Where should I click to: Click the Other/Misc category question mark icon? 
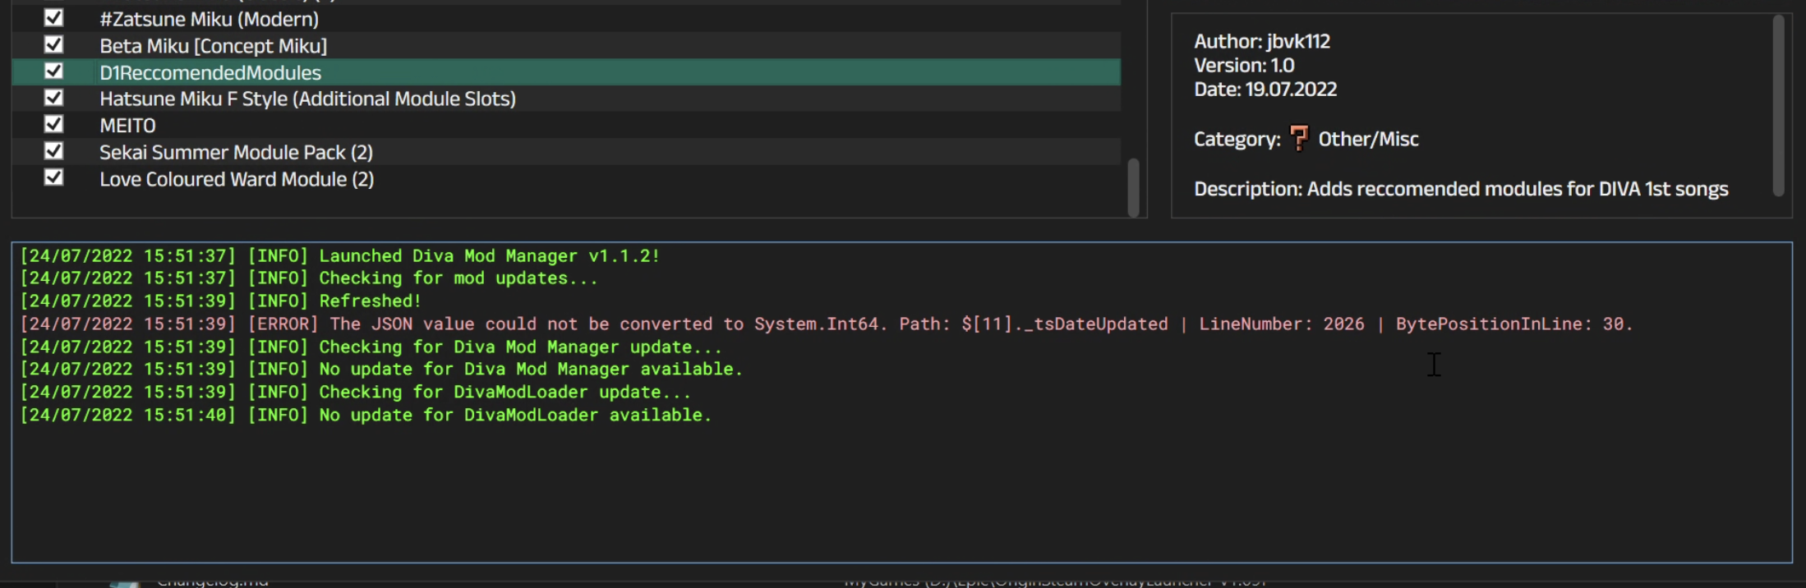pos(1299,138)
